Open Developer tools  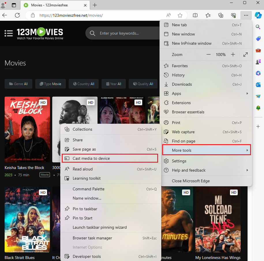pos(111,256)
